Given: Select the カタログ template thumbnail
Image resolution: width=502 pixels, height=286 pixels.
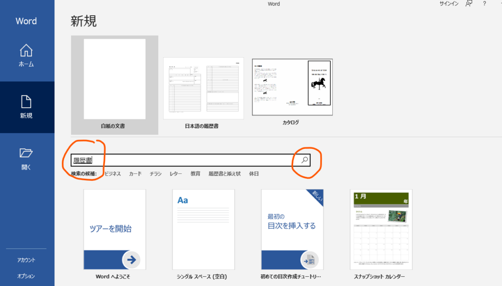Looking at the screenshot, I should pyautogui.click(x=292, y=87).
